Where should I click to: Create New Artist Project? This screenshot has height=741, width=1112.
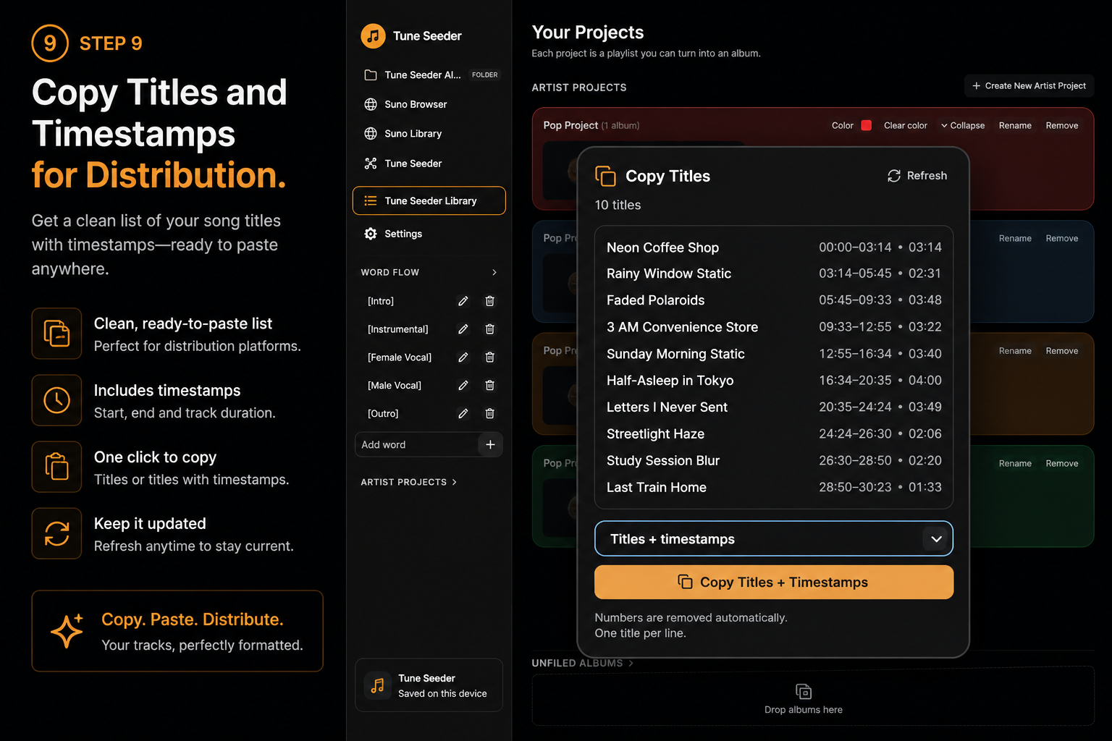click(x=1029, y=85)
